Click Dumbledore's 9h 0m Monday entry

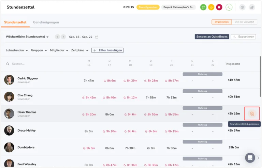[x=89, y=148]
